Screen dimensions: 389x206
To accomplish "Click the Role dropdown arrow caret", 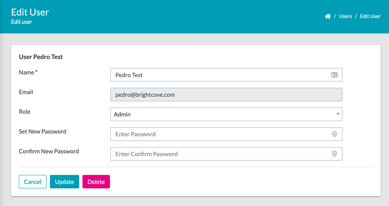I will (x=338, y=114).
